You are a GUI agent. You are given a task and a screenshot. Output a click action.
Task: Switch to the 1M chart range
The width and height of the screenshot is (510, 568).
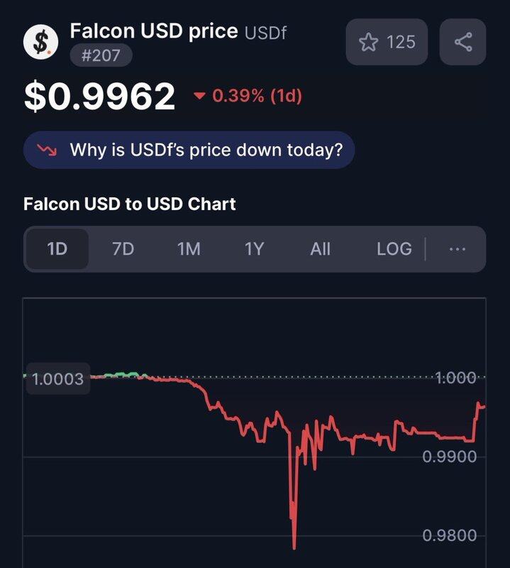coord(189,249)
